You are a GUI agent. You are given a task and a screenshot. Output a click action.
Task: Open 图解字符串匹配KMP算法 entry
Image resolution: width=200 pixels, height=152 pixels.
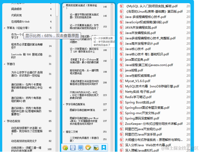pos(82,110)
